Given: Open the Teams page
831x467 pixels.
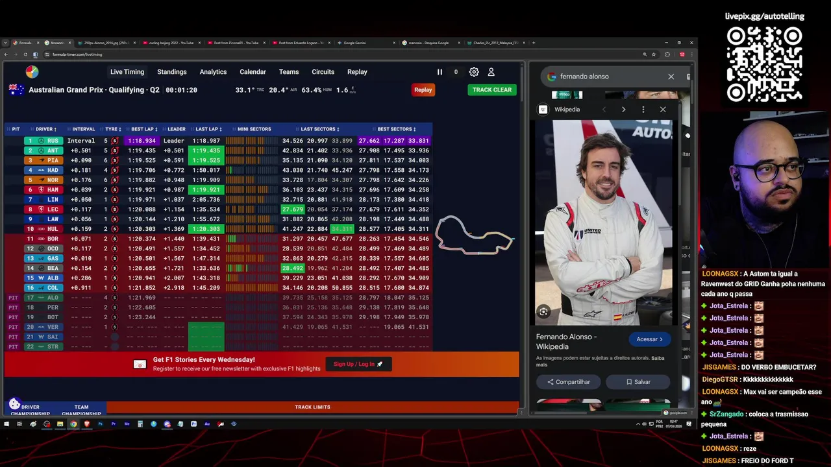Looking at the screenshot, I should click(289, 72).
